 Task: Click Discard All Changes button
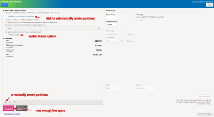pyautogui.click(x=205, y=114)
